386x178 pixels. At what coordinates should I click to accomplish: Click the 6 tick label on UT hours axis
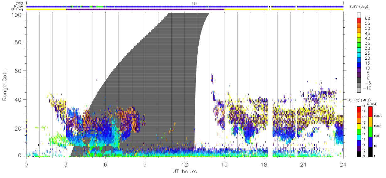point(106,164)
